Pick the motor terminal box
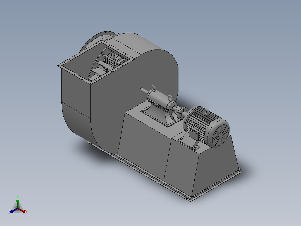 [193, 134]
